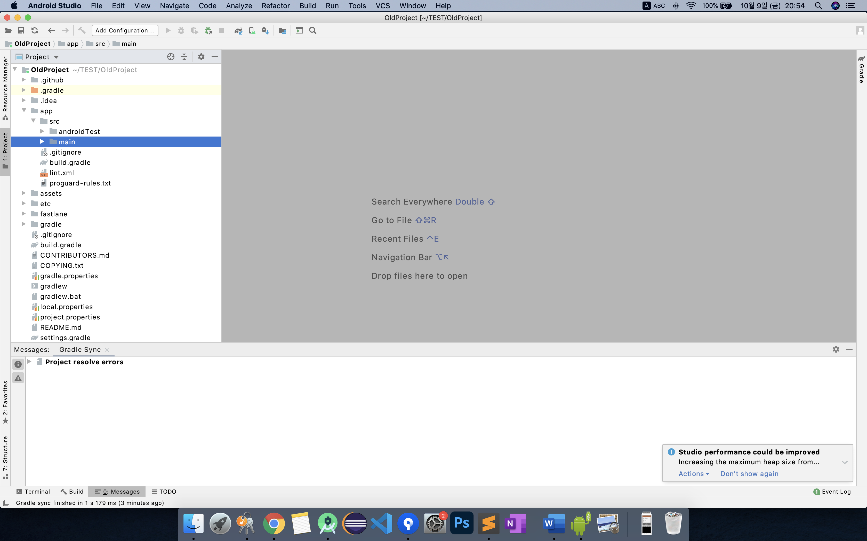Click Select Opened File target icon
This screenshot has height=541, width=867.
point(171,57)
